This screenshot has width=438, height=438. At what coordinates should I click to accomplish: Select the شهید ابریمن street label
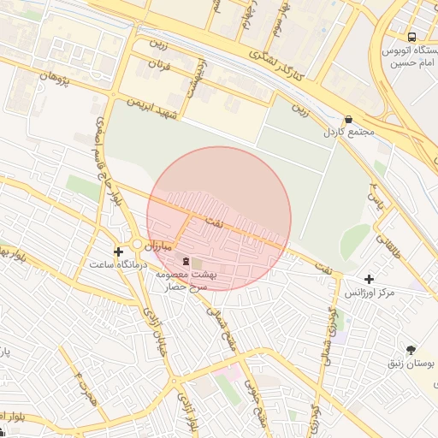click(x=152, y=109)
